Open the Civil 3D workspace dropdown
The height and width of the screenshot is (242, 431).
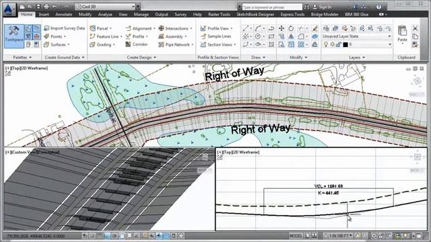click(106, 7)
